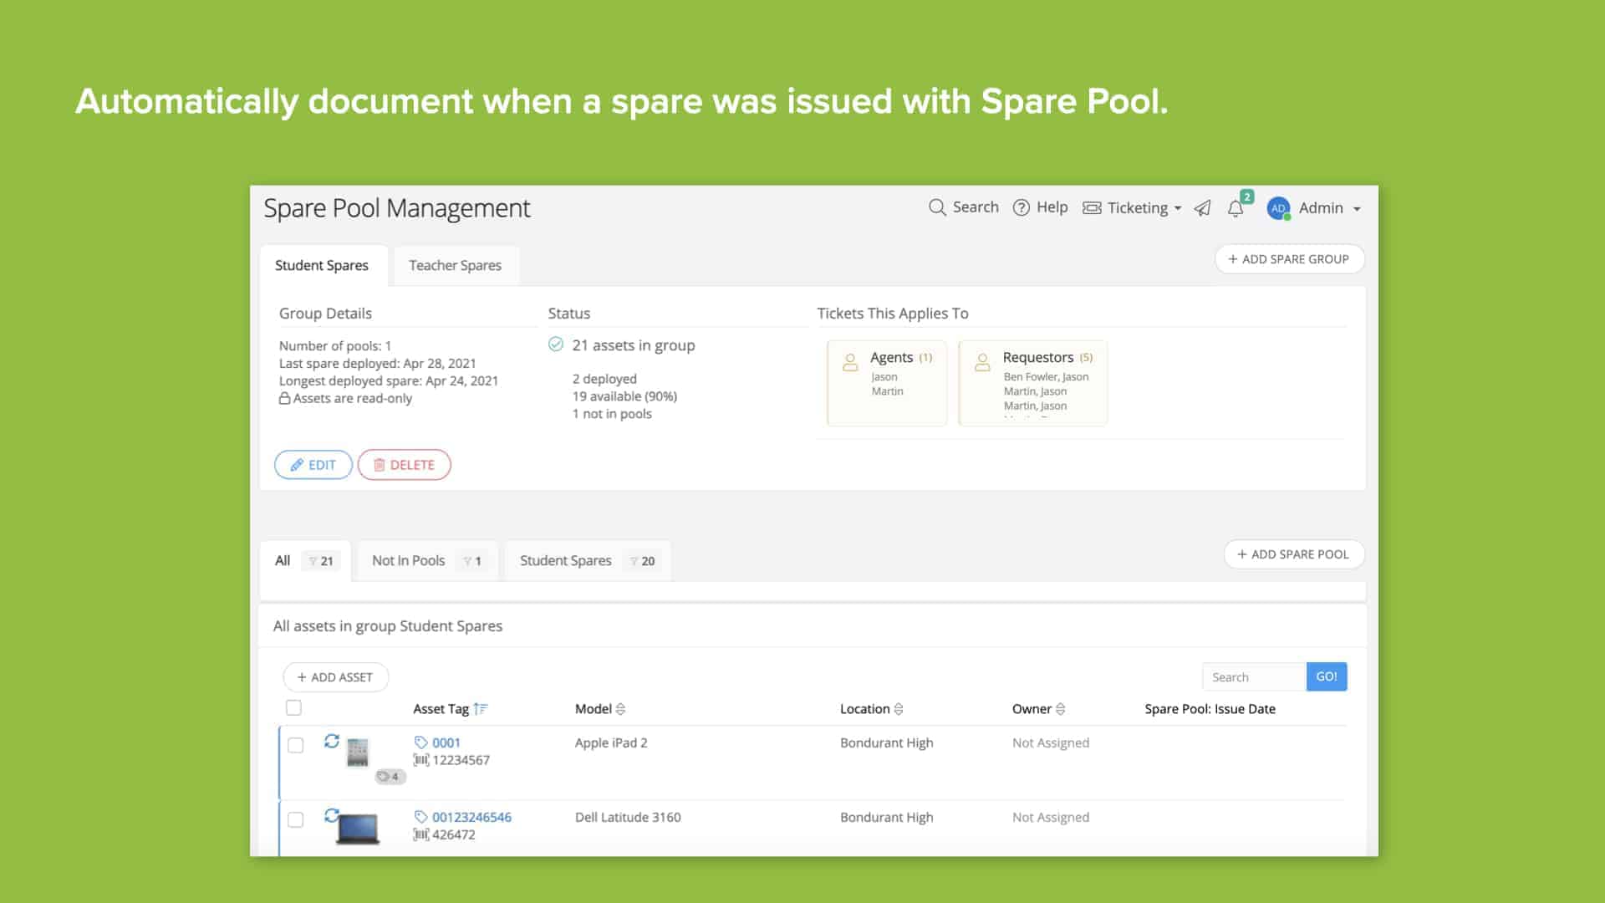Type in the asset table search field
Viewport: 1605px width, 903px height.
(x=1252, y=676)
